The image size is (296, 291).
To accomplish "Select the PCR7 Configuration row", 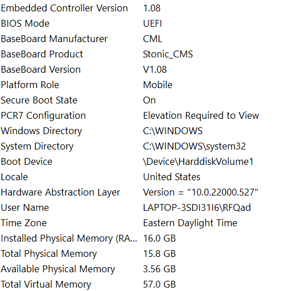I will (148, 115).
